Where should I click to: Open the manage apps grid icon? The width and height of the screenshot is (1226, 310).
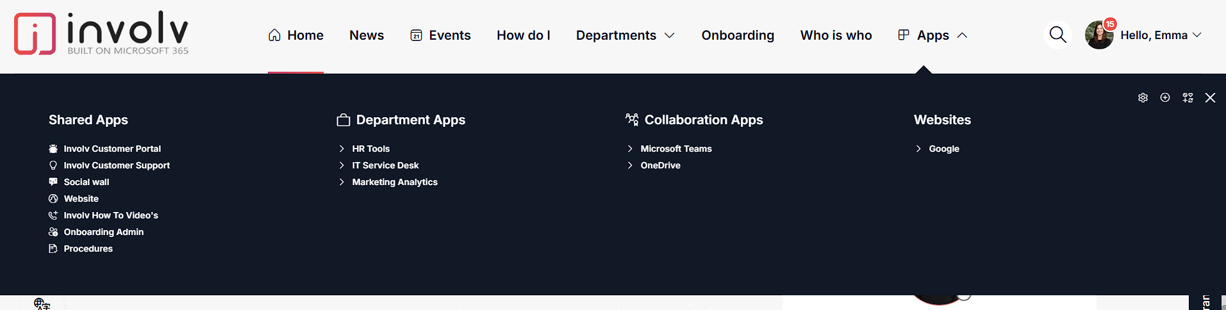[x=1188, y=98]
